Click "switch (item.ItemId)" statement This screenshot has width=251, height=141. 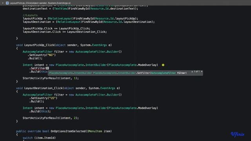pyautogui.click(x=39, y=138)
